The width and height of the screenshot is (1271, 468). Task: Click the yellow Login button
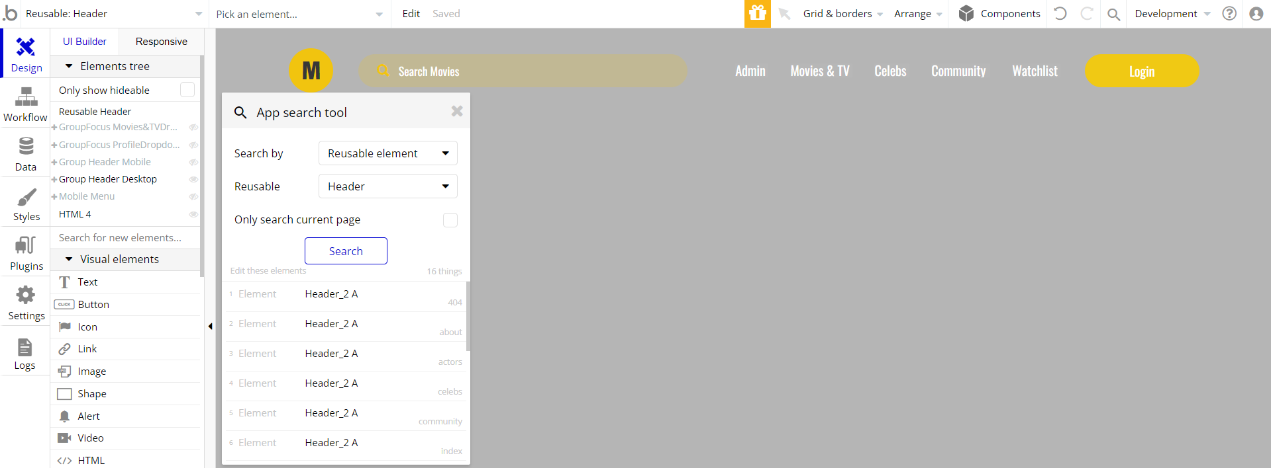point(1142,71)
